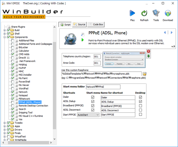This screenshot has width=178, height=147.
Task: Select Additional Fonts and Codepages script
Action: pyautogui.click(x=35, y=44)
